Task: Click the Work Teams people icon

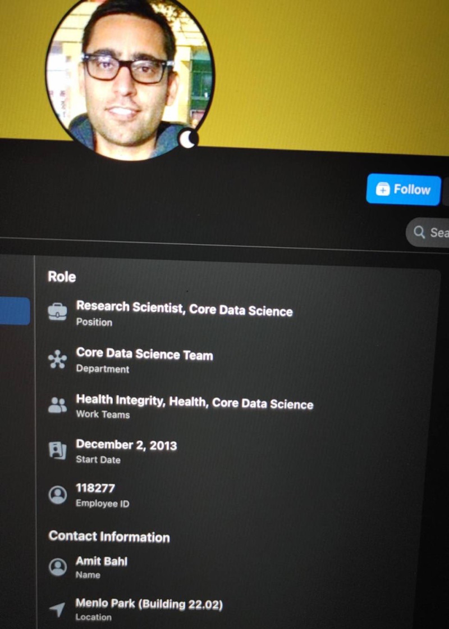Action: tap(58, 405)
